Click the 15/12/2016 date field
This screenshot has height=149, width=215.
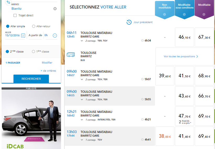coord(12,35)
